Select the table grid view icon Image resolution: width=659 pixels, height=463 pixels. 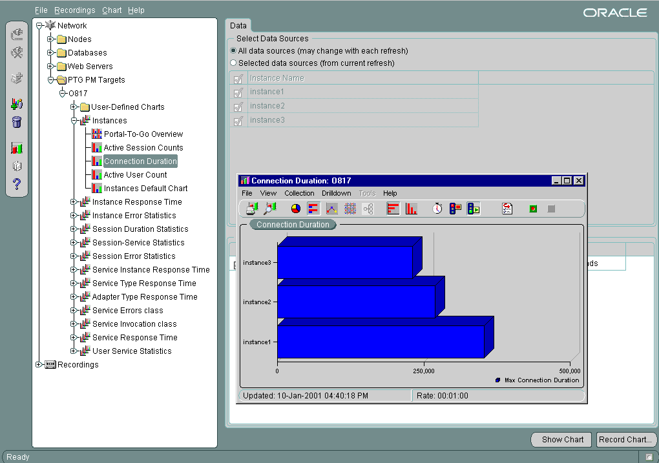pos(350,209)
